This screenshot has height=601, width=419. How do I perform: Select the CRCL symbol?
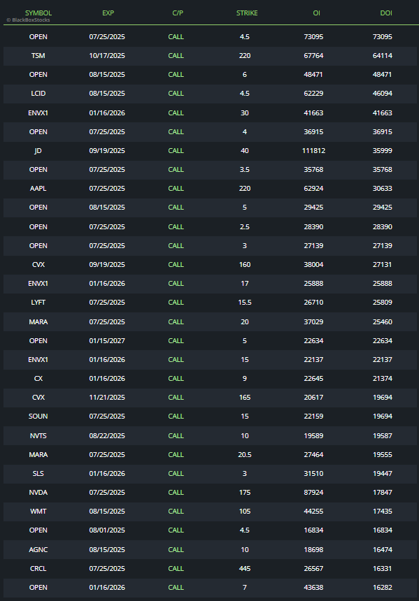[x=38, y=568]
